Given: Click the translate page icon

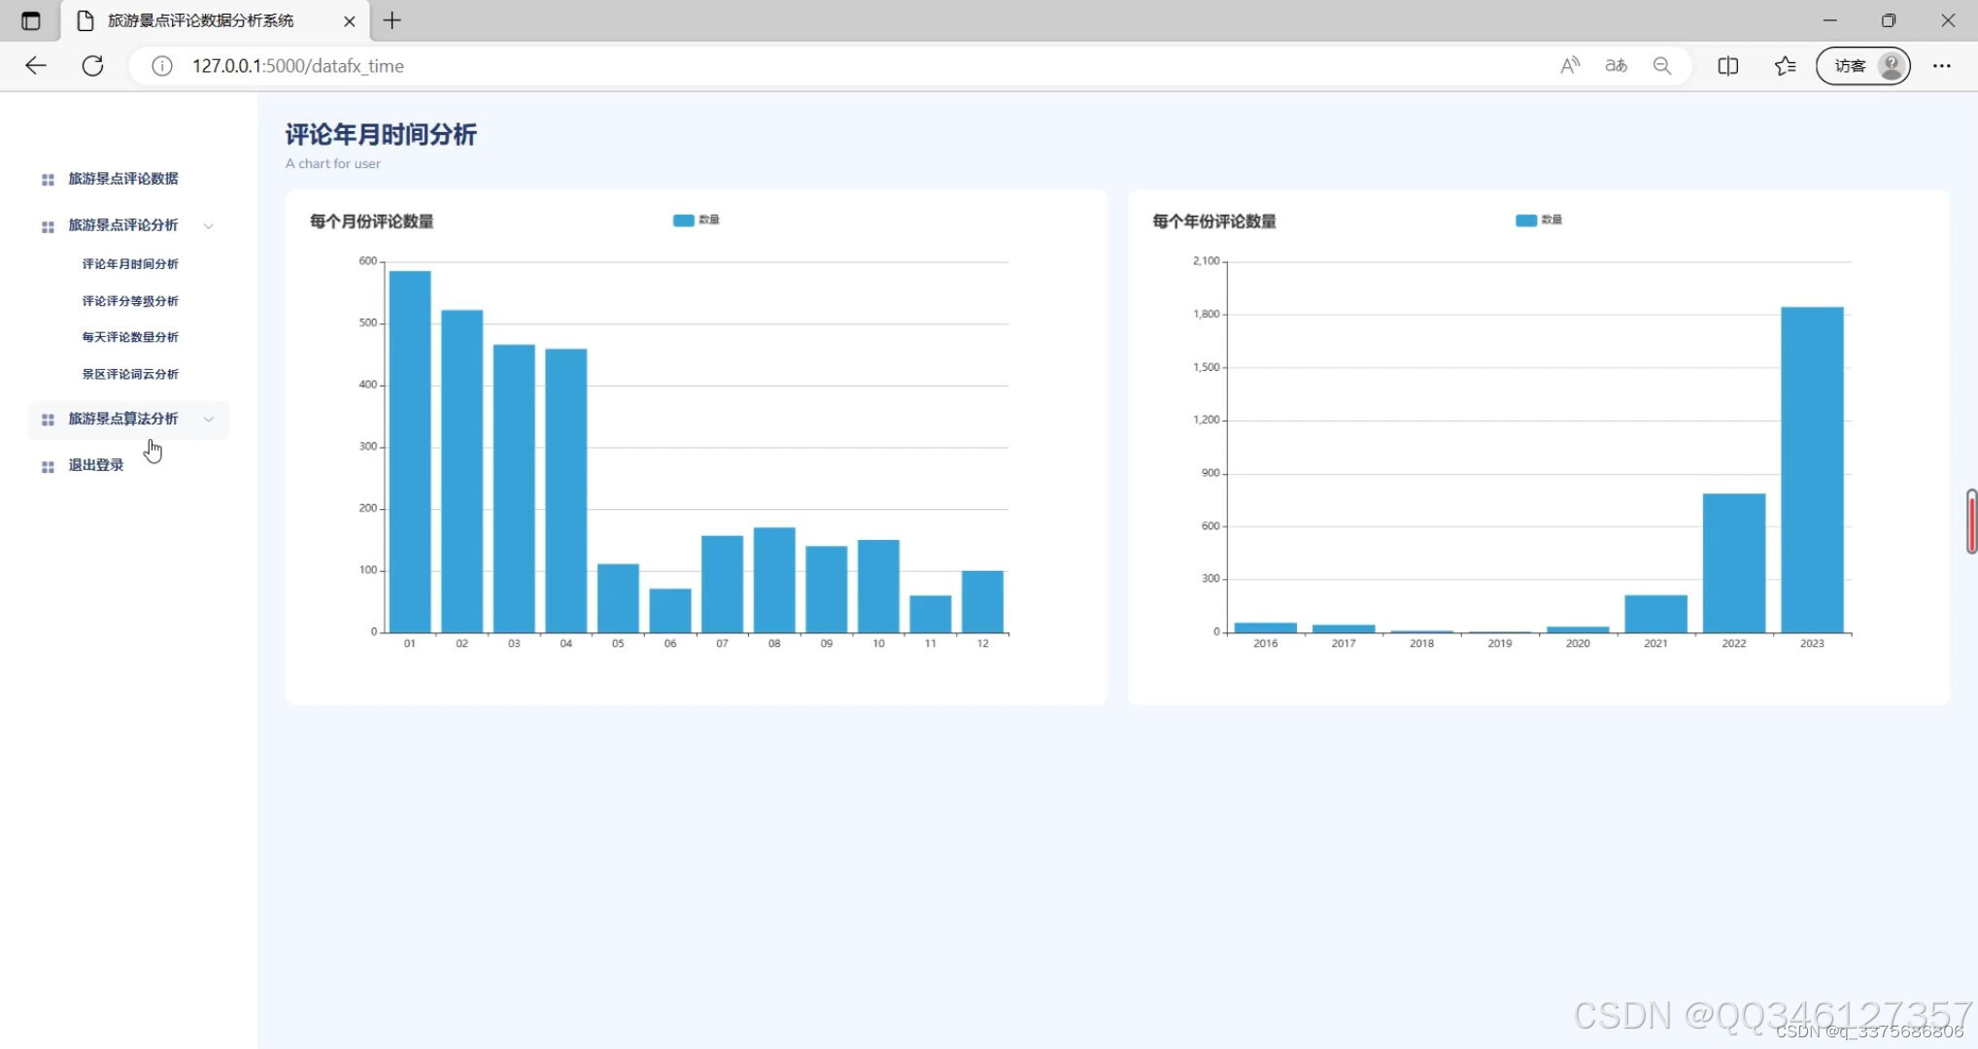Looking at the screenshot, I should coord(1616,66).
